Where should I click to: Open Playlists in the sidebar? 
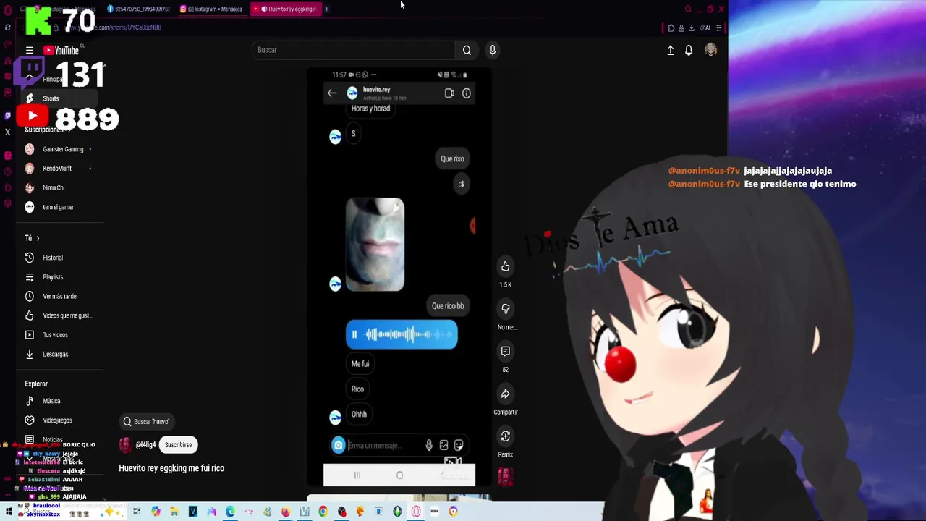(53, 277)
